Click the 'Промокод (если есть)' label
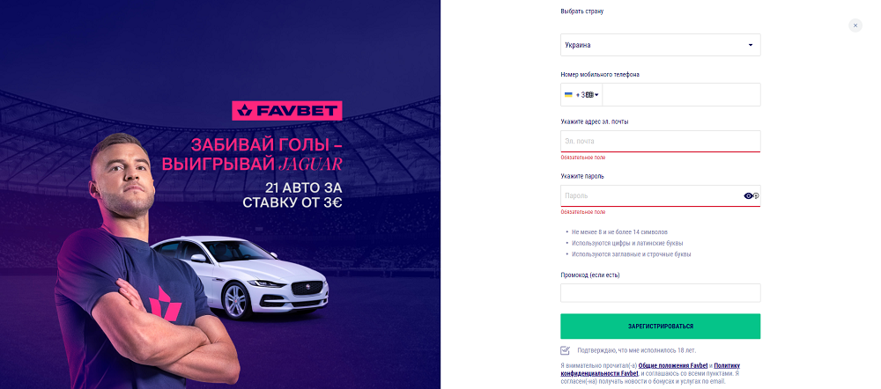 tap(589, 275)
